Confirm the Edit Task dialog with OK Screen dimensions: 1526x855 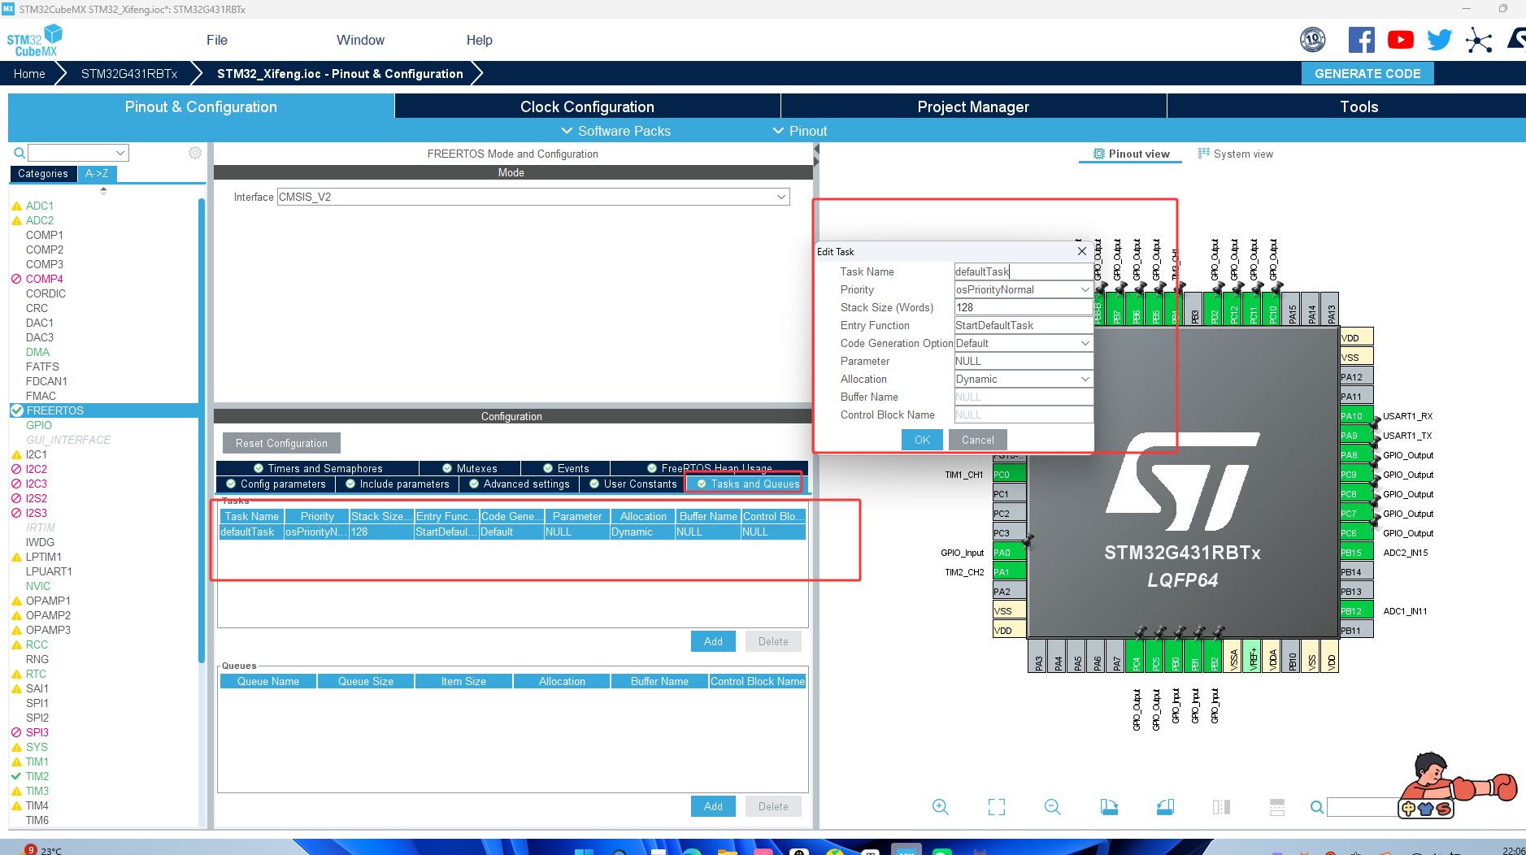922,440
